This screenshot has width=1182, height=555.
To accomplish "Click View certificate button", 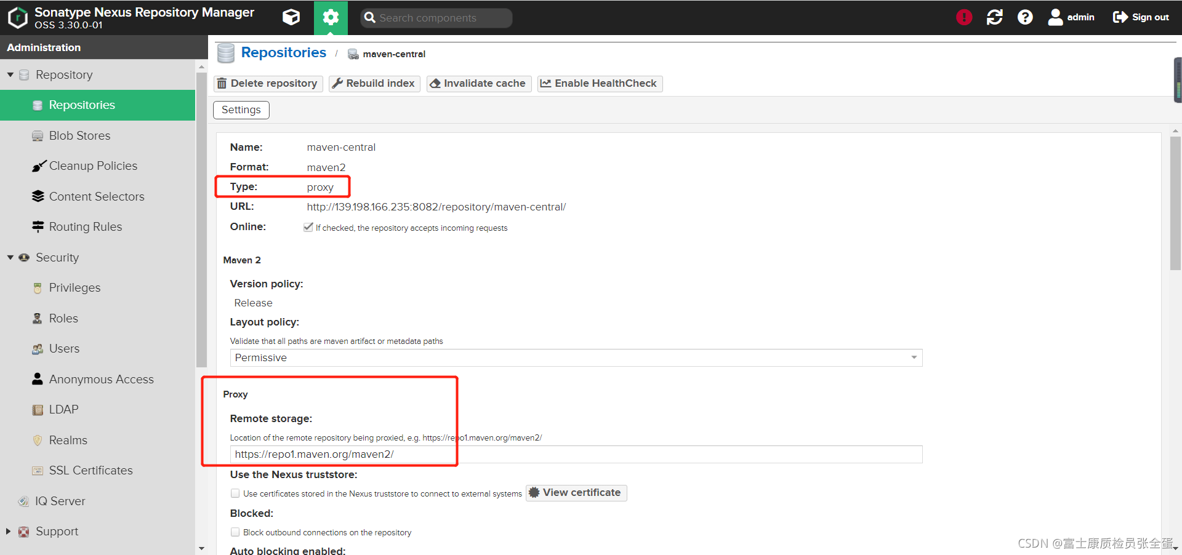I will pyautogui.click(x=576, y=493).
